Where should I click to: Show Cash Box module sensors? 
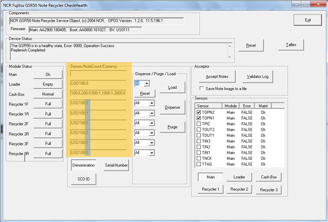(269, 177)
